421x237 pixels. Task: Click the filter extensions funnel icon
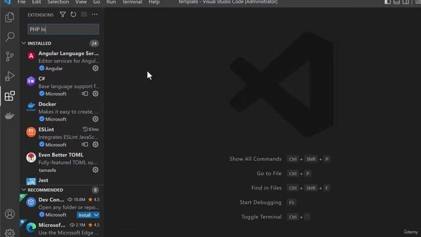pos(62,14)
